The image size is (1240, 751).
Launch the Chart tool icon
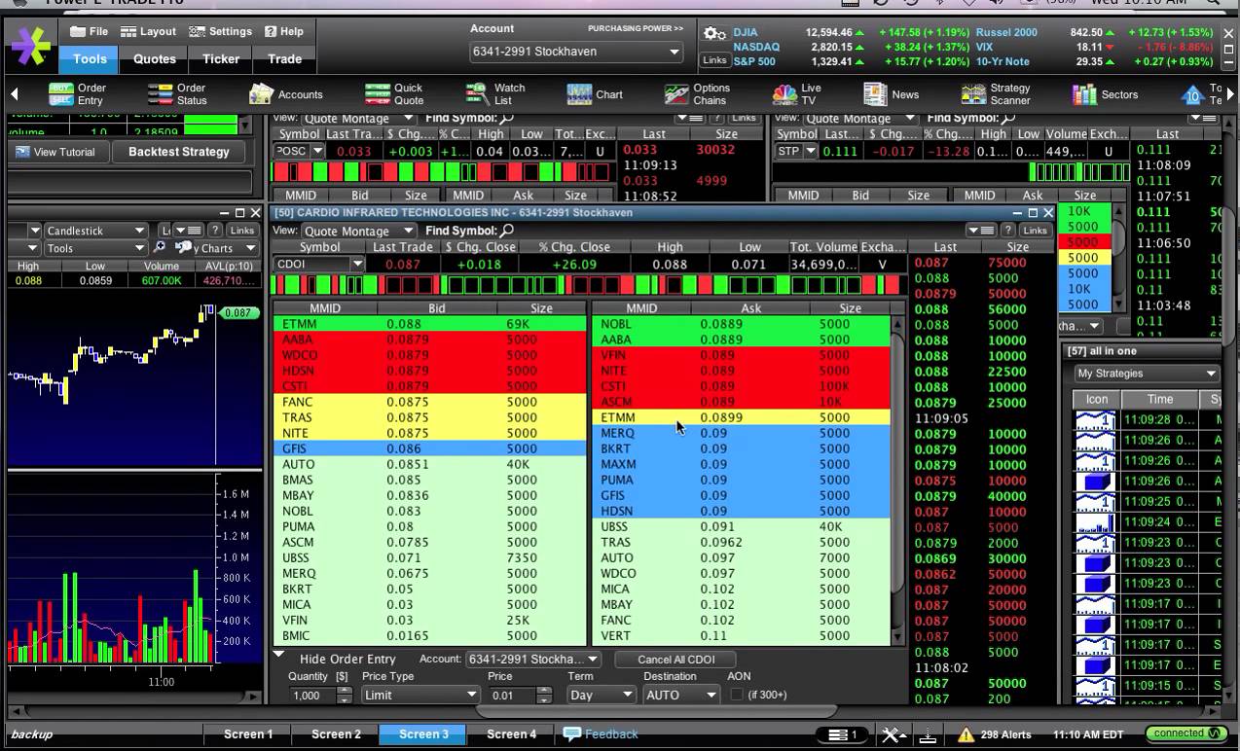[x=579, y=94]
